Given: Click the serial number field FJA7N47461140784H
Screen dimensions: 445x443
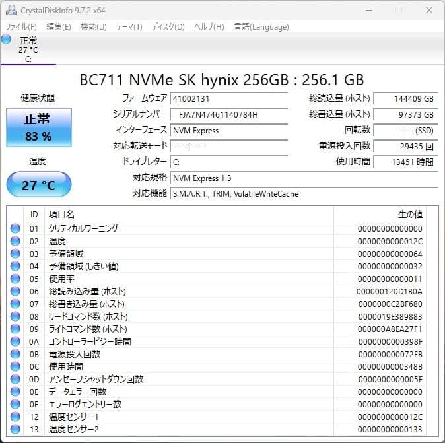Looking at the screenshot, I should click(x=228, y=115).
